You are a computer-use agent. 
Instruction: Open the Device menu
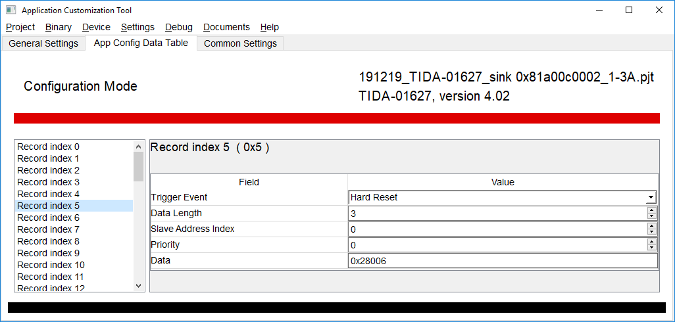[96, 27]
